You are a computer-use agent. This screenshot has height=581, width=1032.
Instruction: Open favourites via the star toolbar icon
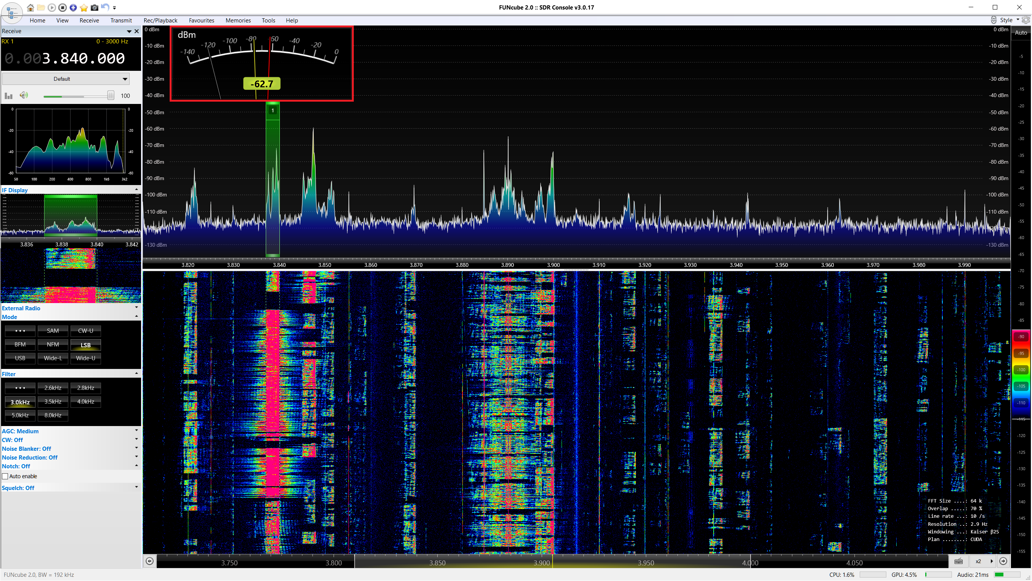coord(84,8)
